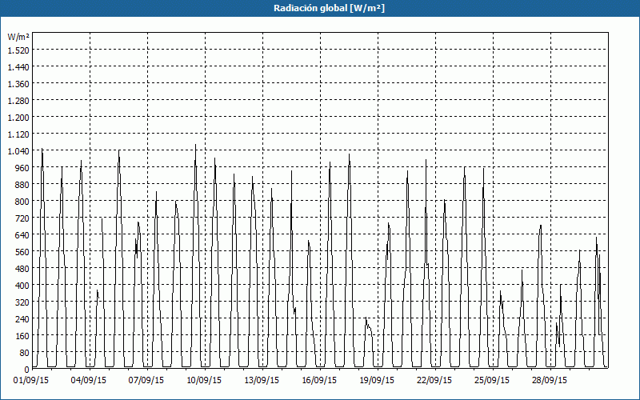Click the 400 y-axis label
The width and height of the screenshot is (640, 400).
(22, 286)
